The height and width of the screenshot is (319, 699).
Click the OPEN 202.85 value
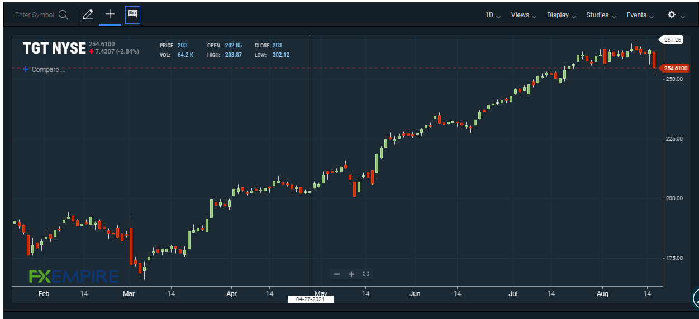[x=234, y=45]
